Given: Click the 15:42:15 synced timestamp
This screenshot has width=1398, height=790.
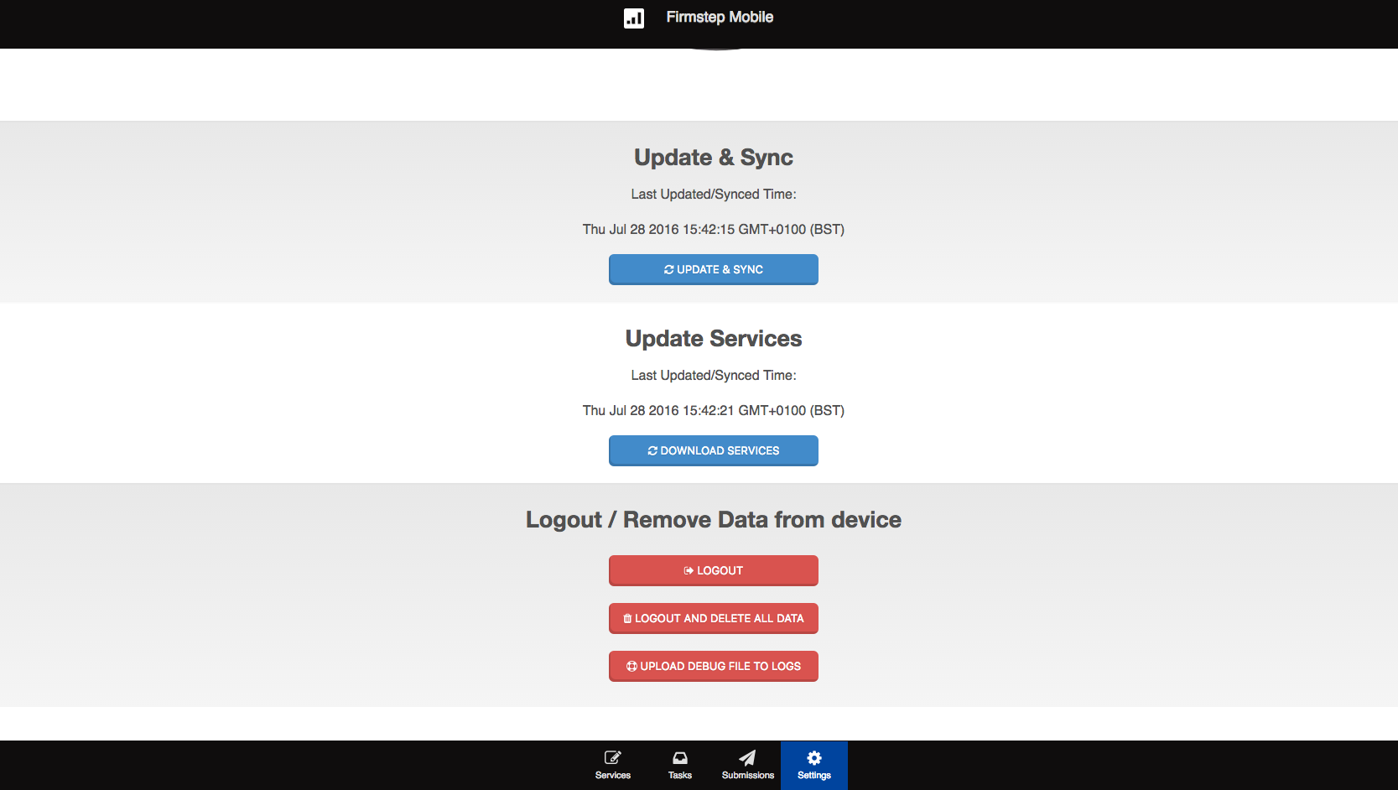Looking at the screenshot, I should (x=714, y=229).
